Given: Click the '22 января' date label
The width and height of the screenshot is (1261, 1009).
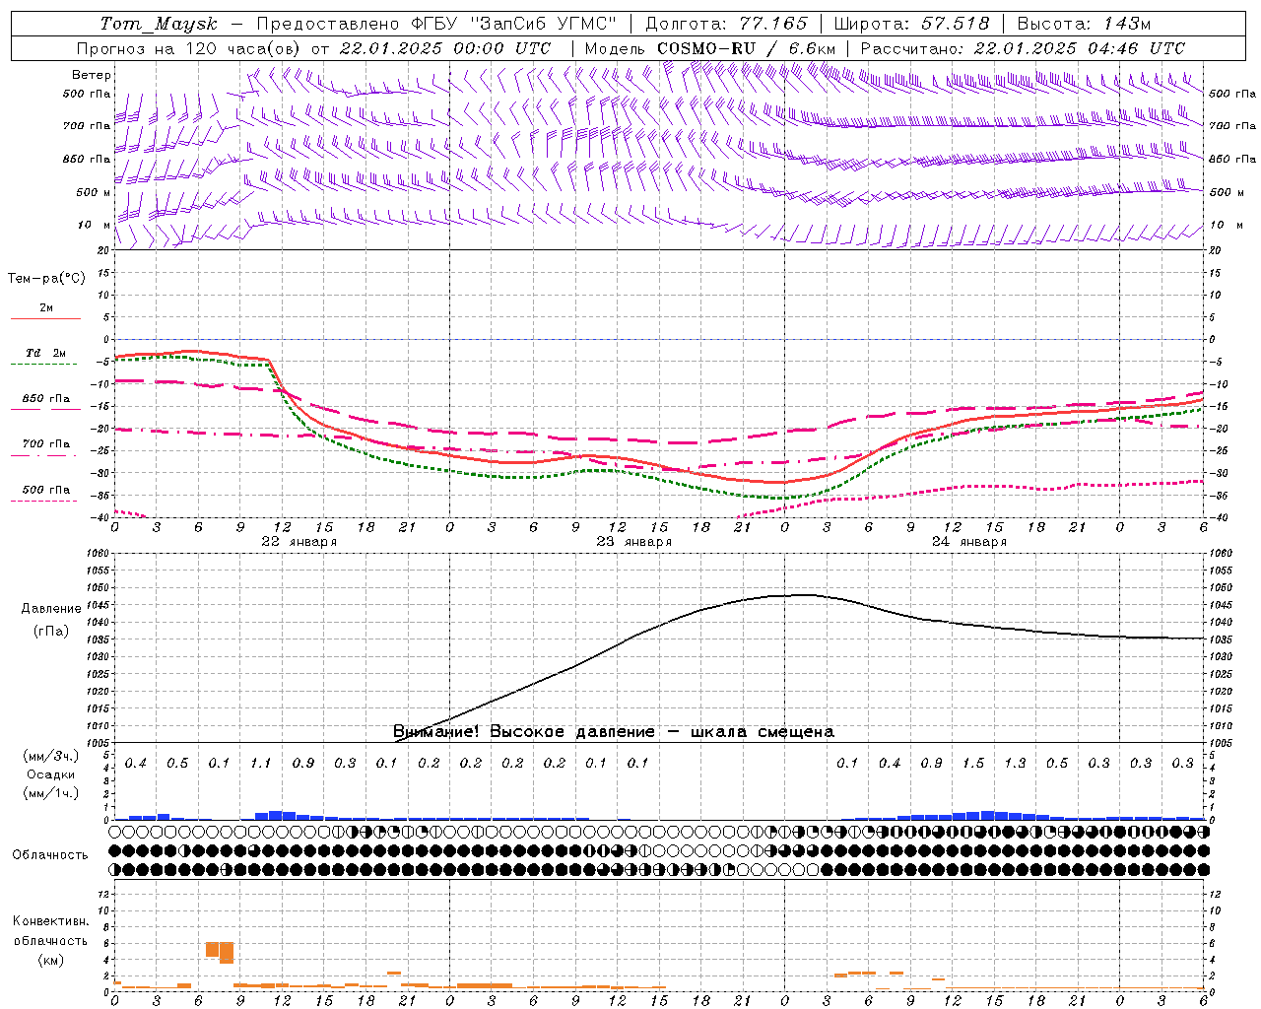Looking at the screenshot, I should [299, 542].
